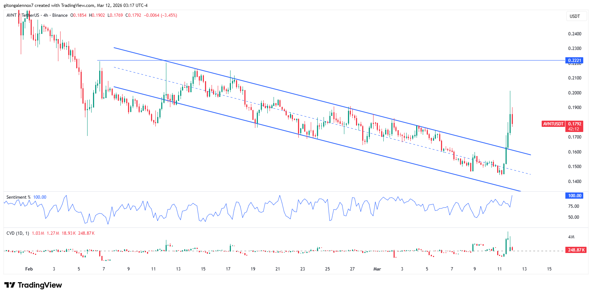This screenshot has width=592, height=296.
Task: Click the red AVNTUSDT symbol tag
Action: tap(553, 124)
